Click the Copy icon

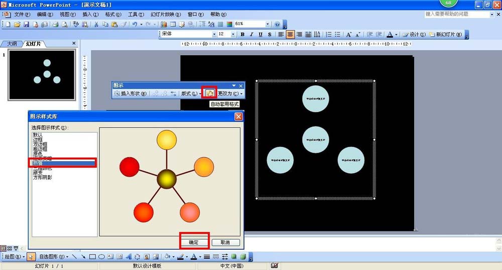[105, 24]
